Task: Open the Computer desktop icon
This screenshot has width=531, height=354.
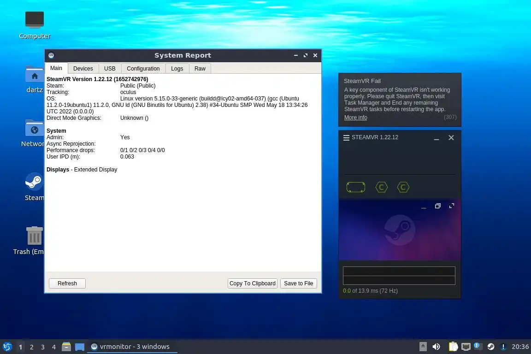Action: click(x=35, y=25)
